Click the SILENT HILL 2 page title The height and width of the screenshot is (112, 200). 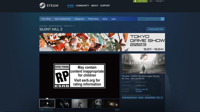pos(51,29)
